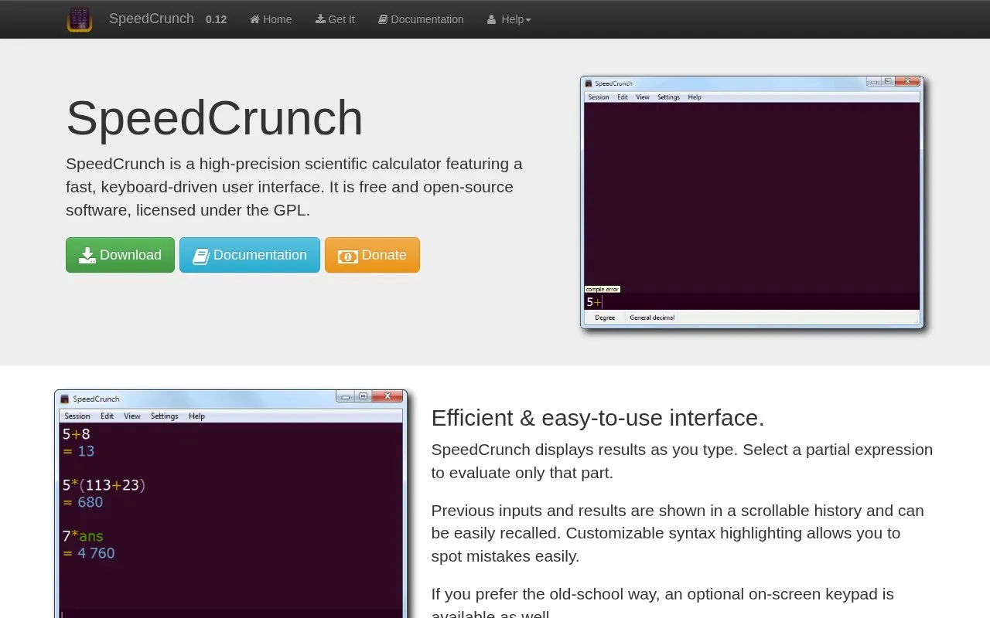Viewport: 990px width, 618px height.
Task: Click the app icon in the upper screenshot's title bar
Action: coord(589,83)
